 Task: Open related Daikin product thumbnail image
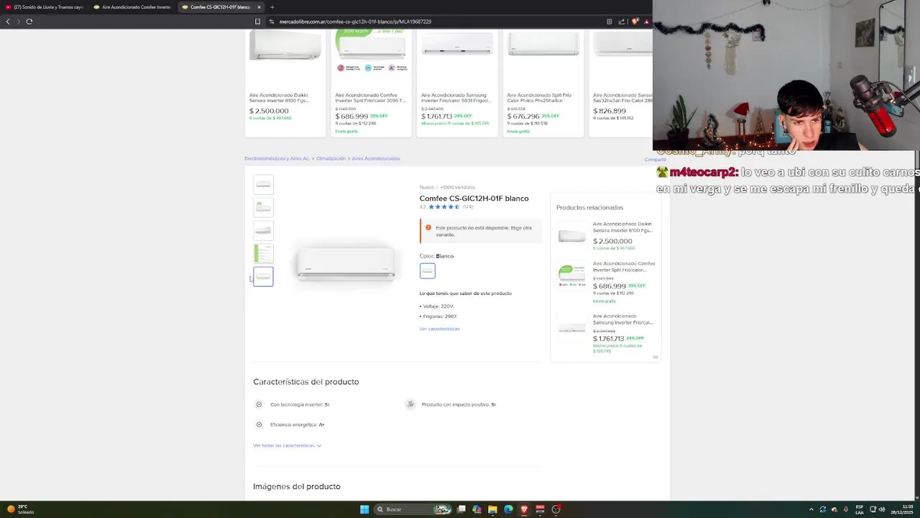point(572,236)
